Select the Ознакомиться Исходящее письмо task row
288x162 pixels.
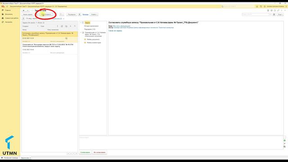pos(49,49)
